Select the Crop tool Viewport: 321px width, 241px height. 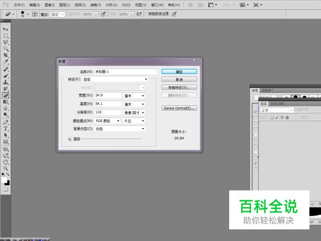(x=6, y=55)
